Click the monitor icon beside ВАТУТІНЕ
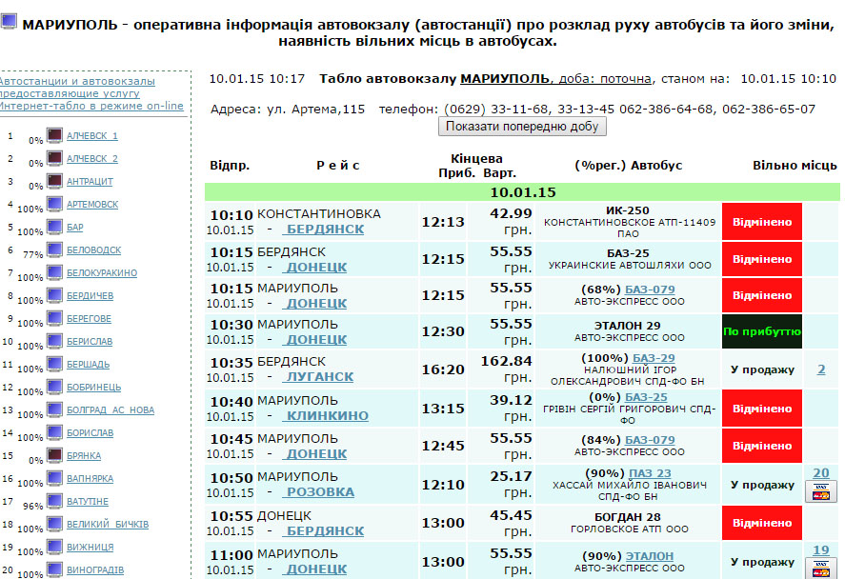 tap(54, 501)
